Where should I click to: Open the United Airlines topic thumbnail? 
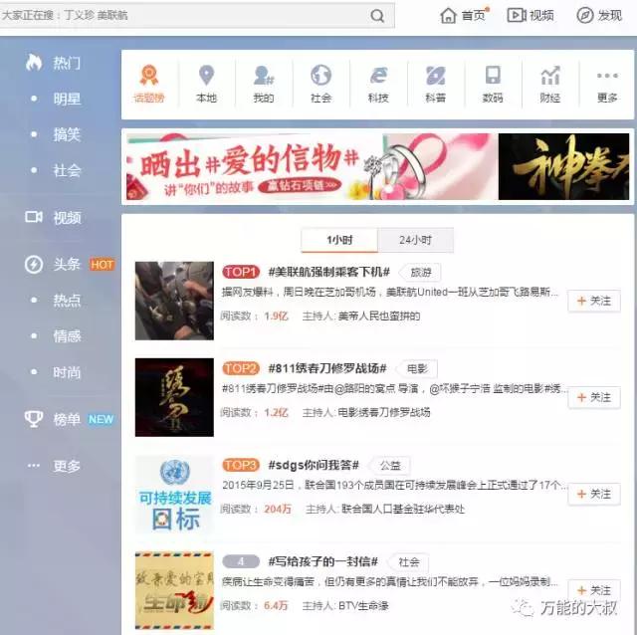coord(174,301)
